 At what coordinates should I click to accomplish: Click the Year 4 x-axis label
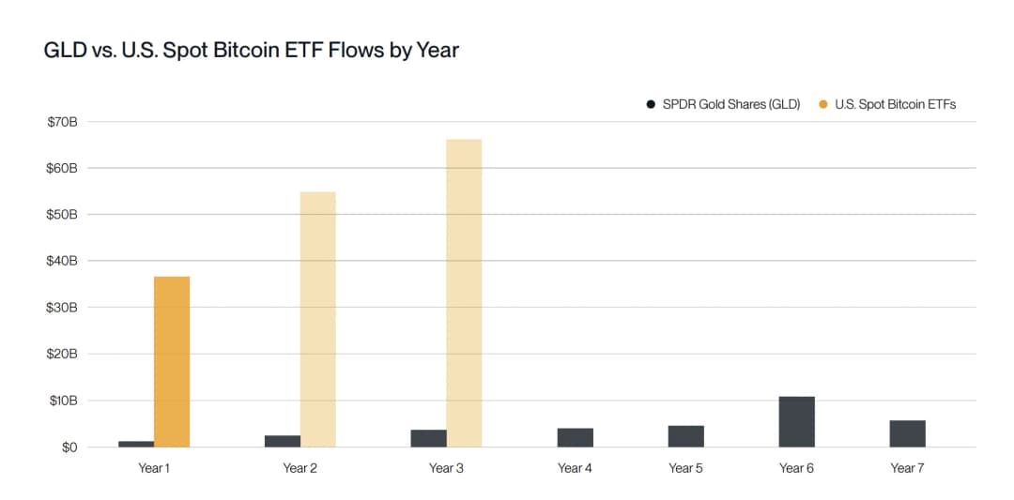tap(575, 467)
